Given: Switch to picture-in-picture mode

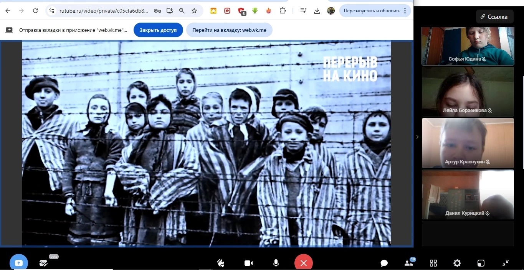Looking at the screenshot, I should 481,263.
